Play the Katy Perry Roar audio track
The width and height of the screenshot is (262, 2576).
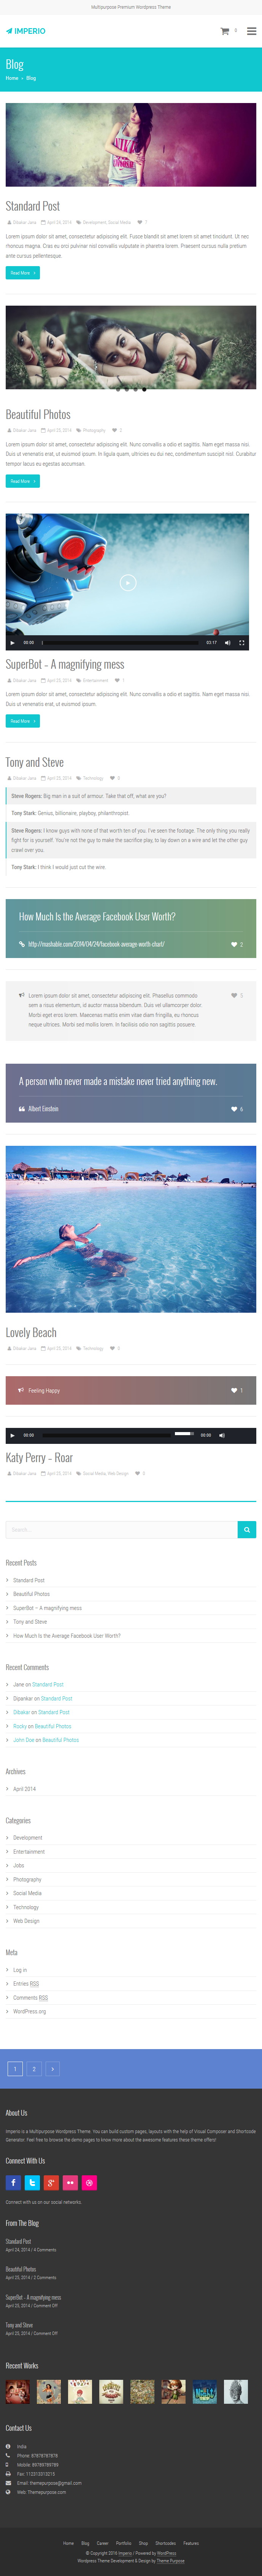tap(12, 1435)
